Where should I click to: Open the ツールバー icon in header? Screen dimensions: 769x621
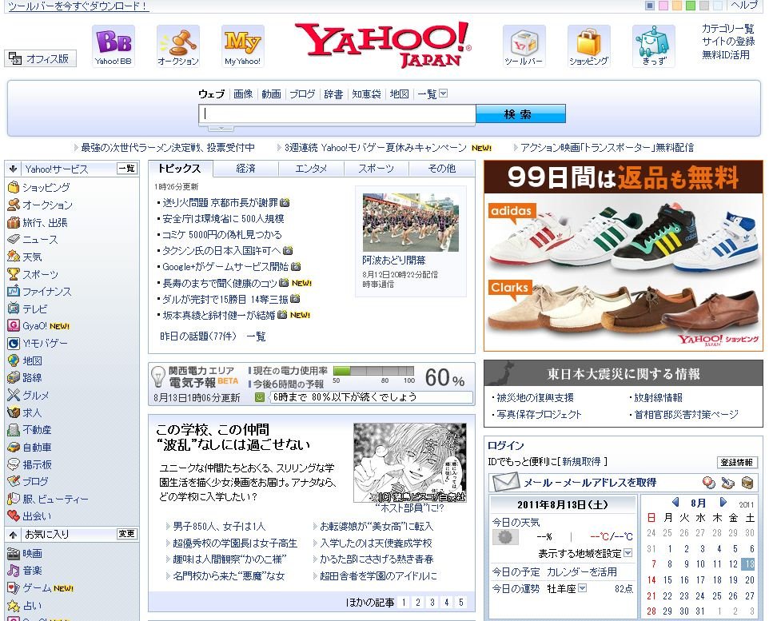524,46
